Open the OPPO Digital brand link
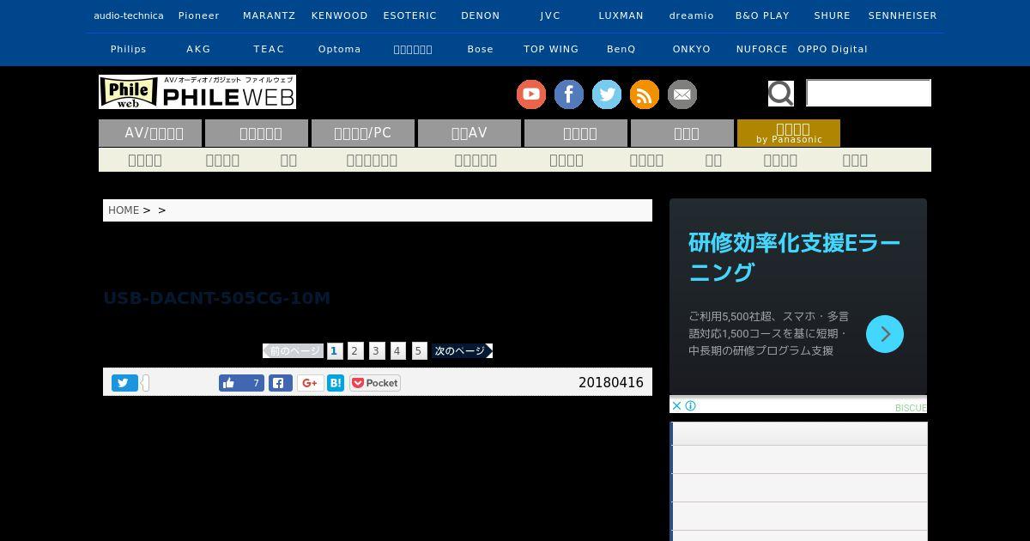 [833, 49]
